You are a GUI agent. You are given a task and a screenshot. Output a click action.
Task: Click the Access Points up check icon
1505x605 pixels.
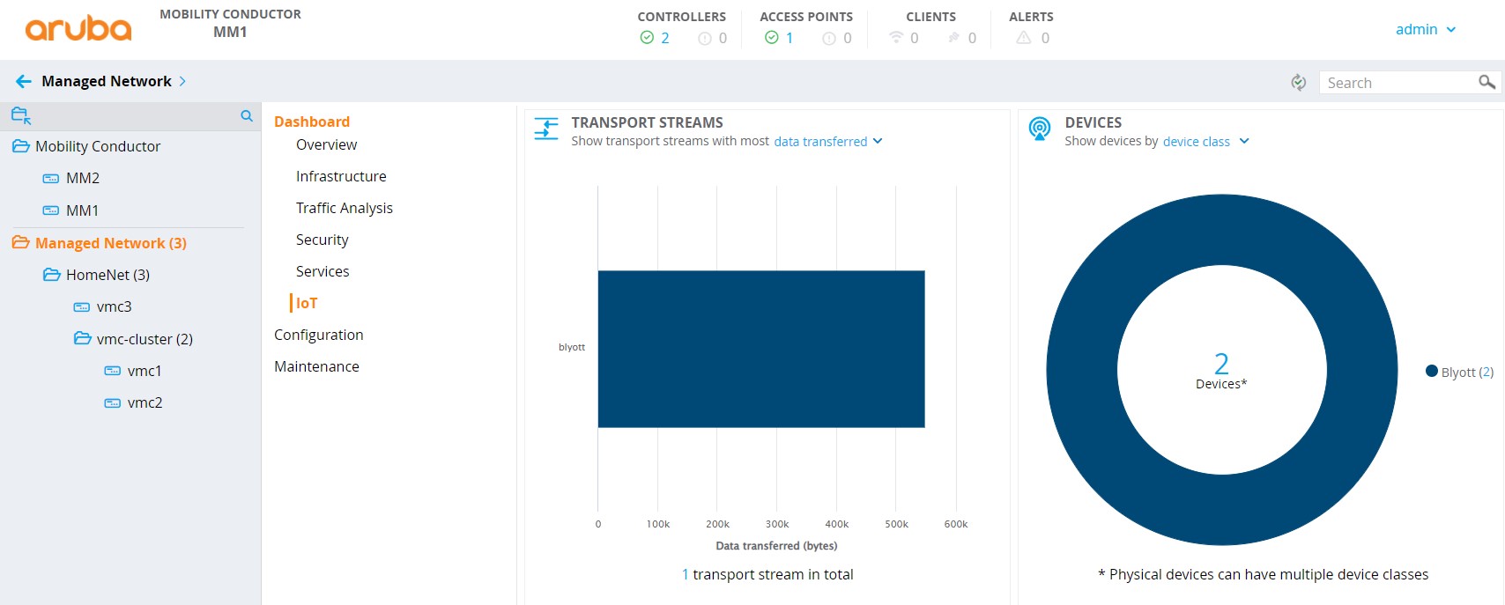[x=772, y=38]
